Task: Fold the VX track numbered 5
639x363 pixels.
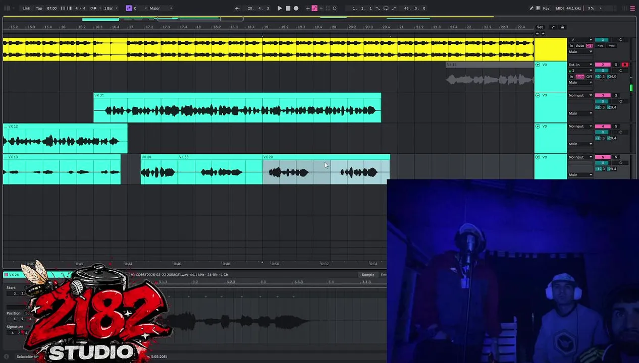Action: [538, 157]
